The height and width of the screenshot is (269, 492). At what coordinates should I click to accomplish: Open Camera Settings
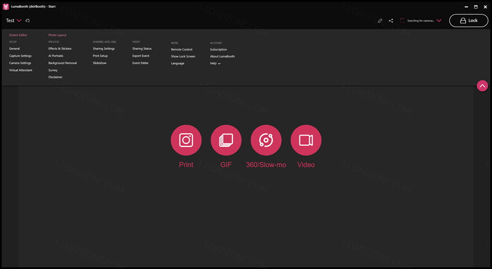pyautogui.click(x=20, y=63)
